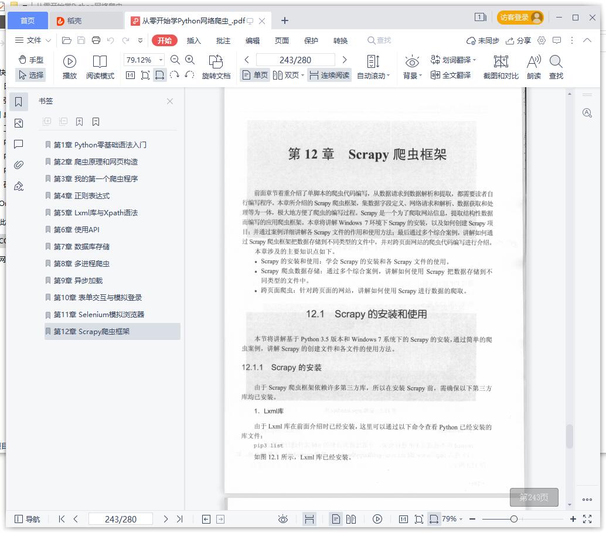Add a bookmark icon in bookmarks panel
The width and height of the screenshot is (606, 533).
(79, 122)
